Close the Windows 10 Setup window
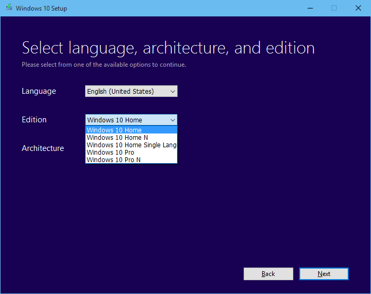 coord(358,8)
